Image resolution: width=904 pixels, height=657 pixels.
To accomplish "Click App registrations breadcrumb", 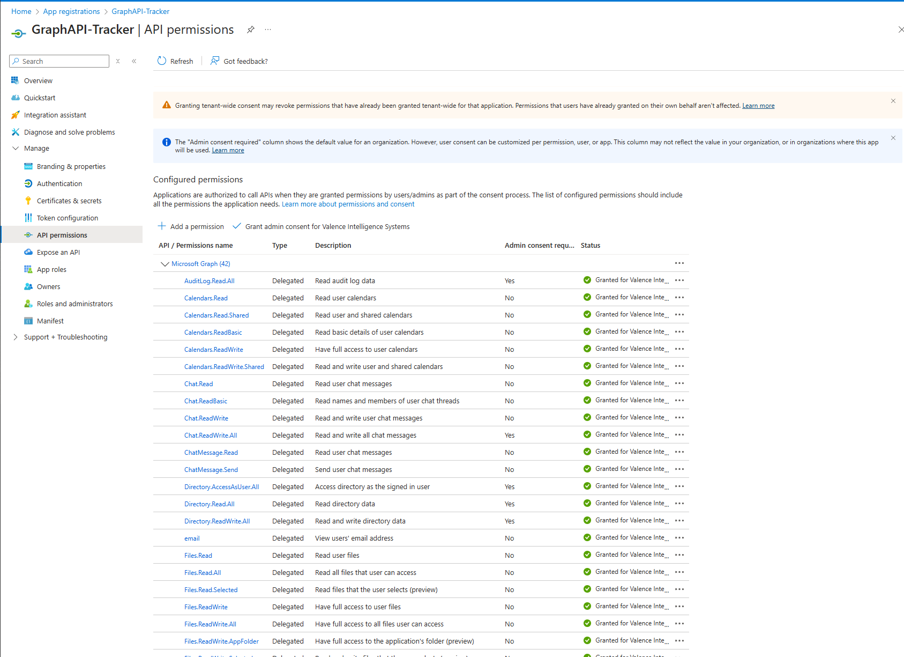I will point(71,11).
